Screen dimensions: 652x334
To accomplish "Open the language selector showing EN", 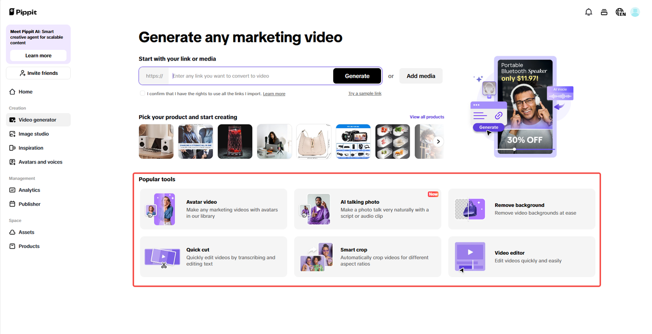I will click(x=620, y=12).
